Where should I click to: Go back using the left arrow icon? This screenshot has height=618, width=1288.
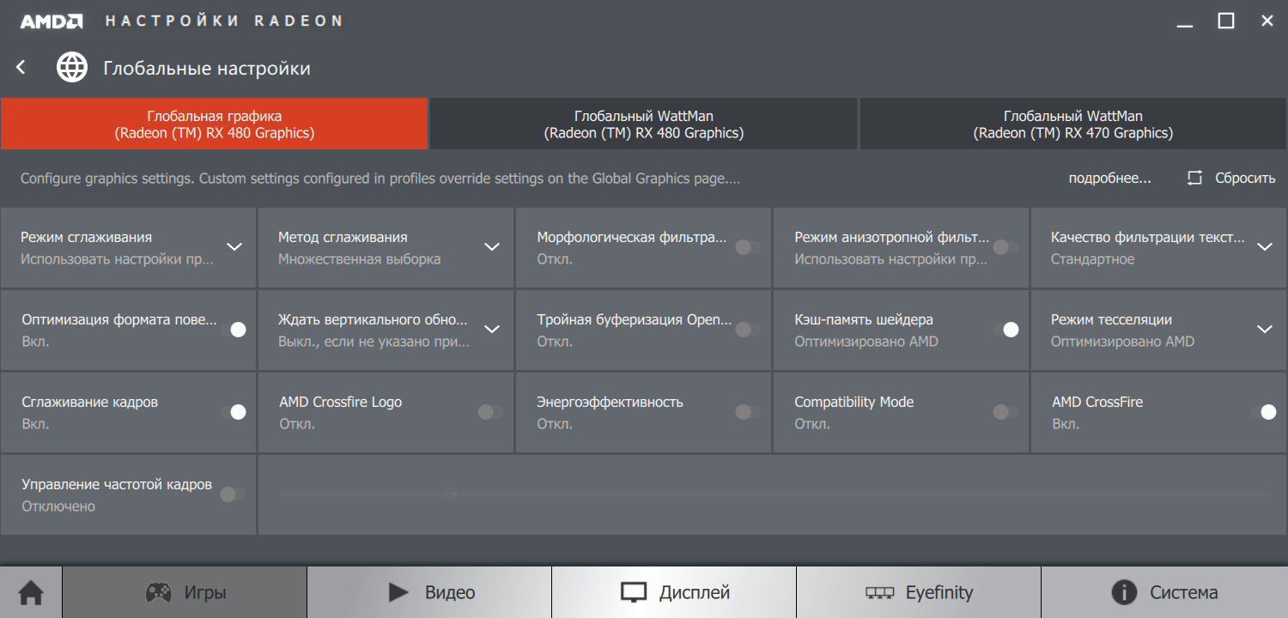click(x=21, y=67)
